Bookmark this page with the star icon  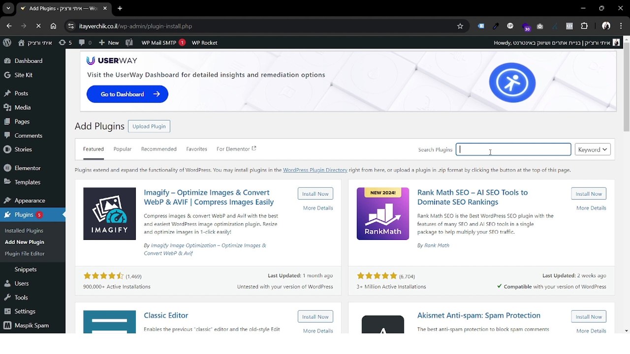click(x=460, y=26)
